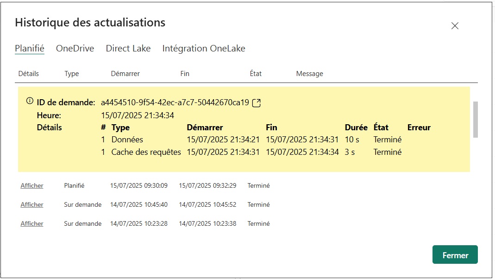The height and width of the screenshot is (280, 495).
Task: Open the external link icon after request ID
Action: click(x=257, y=103)
